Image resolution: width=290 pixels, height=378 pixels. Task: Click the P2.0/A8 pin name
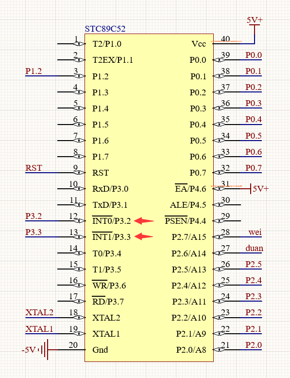tap(191, 350)
